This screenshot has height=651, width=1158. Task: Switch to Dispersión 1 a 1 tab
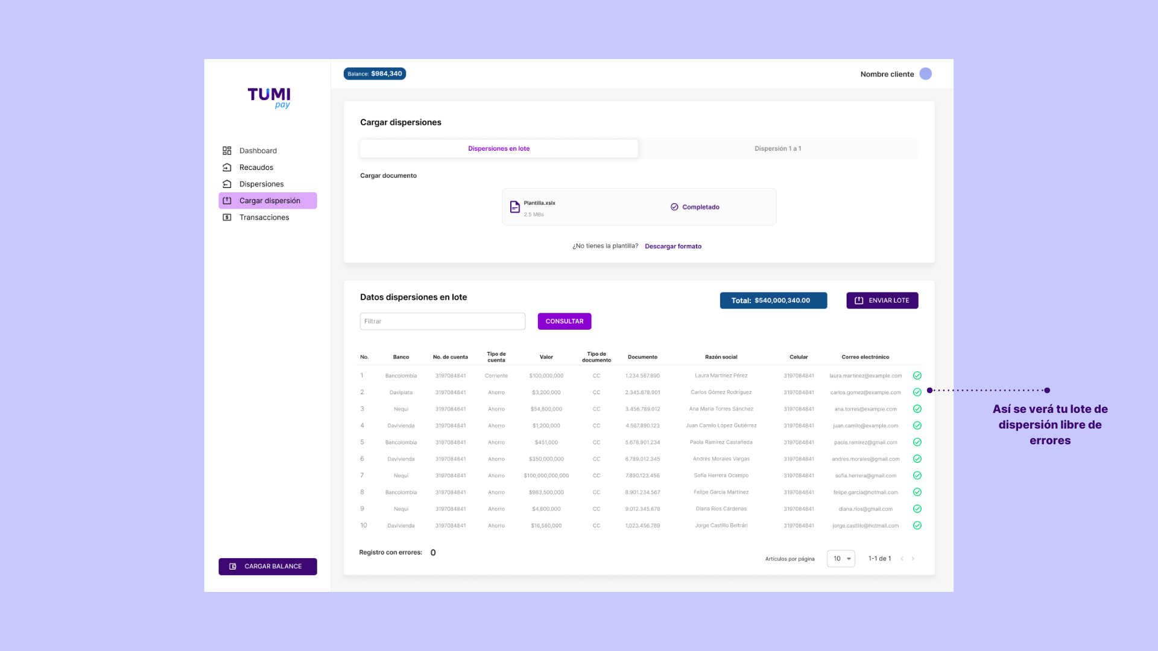point(777,149)
